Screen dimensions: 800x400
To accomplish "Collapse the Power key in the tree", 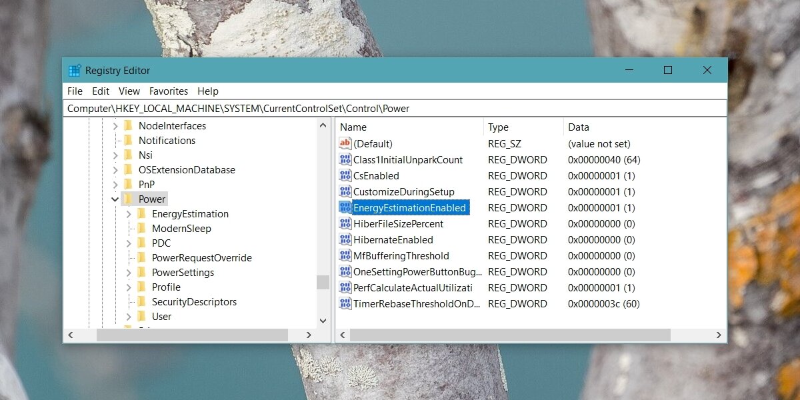I will [x=115, y=199].
